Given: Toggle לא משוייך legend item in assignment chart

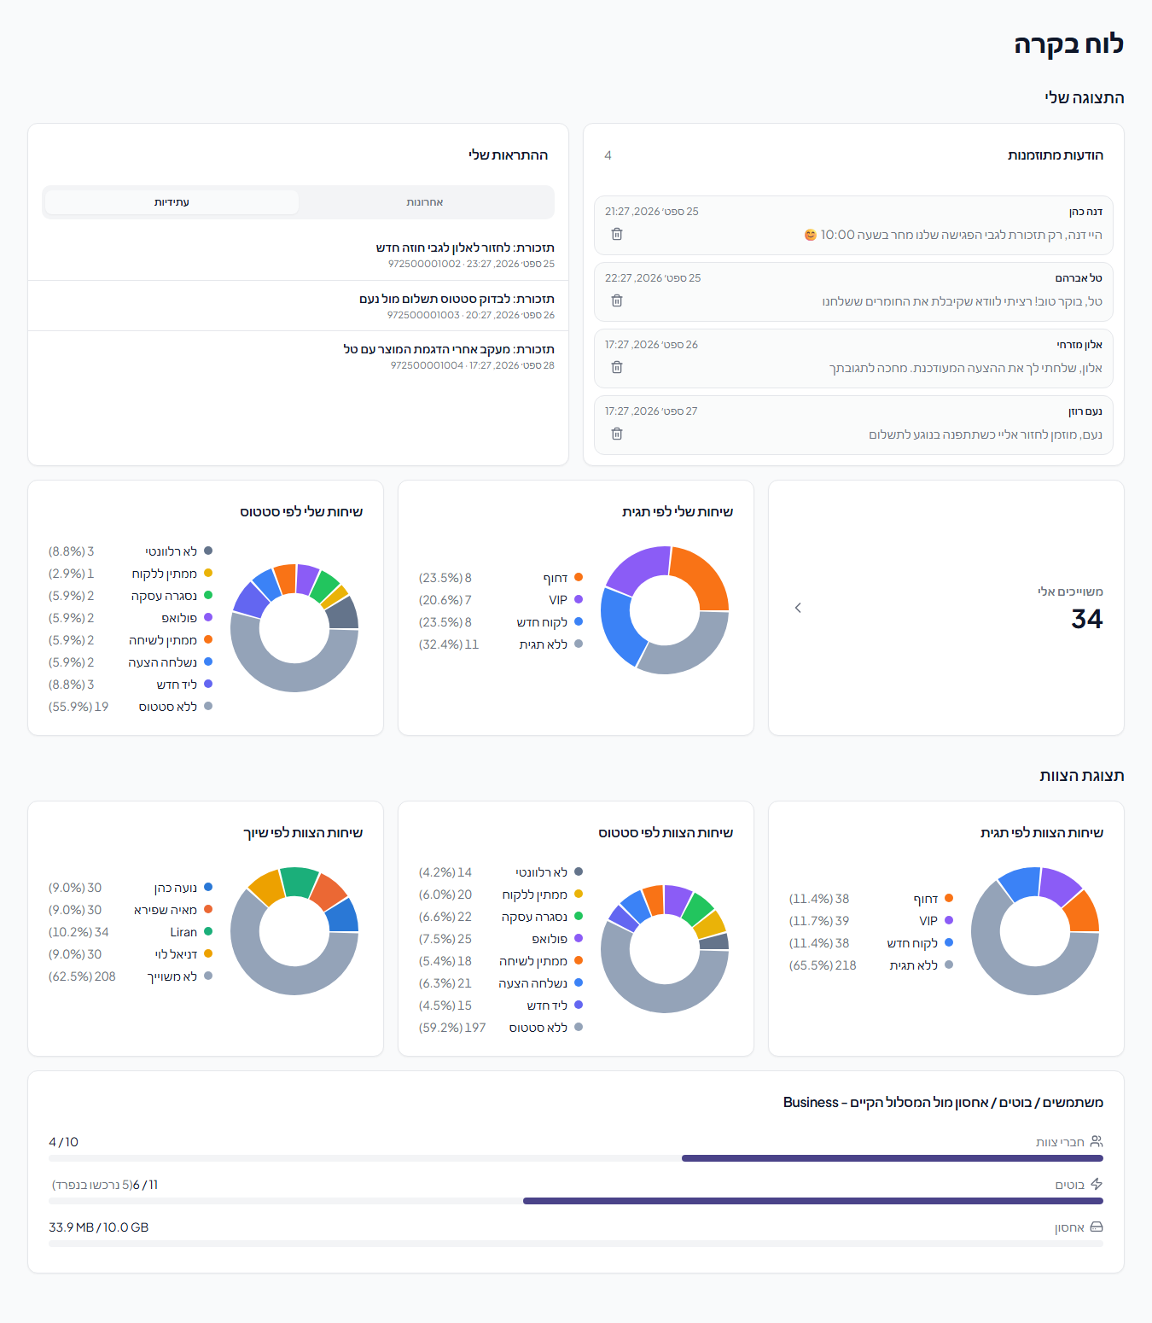Looking at the screenshot, I should click(180, 976).
